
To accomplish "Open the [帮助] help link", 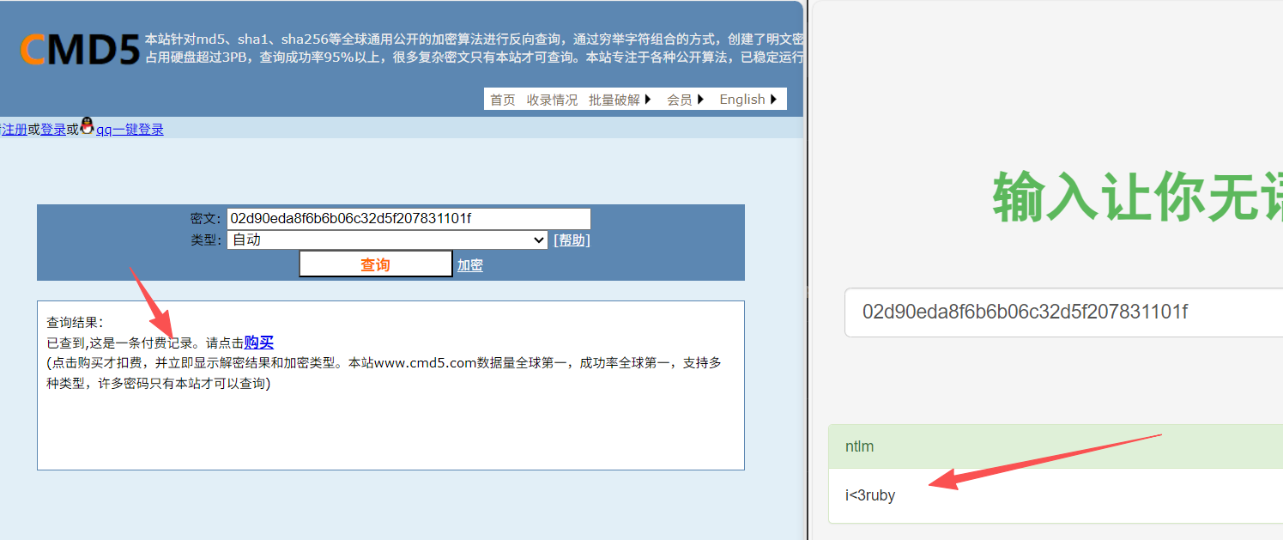I will click(x=572, y=240).
